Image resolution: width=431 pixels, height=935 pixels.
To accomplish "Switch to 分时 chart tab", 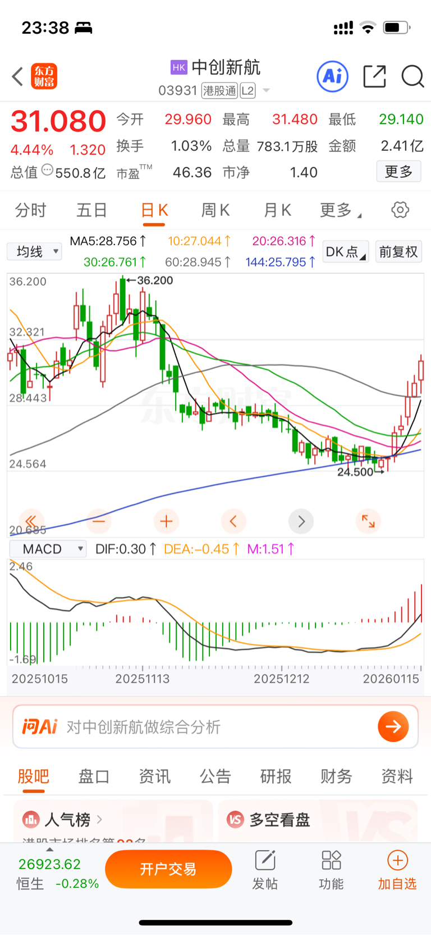I will coord(30,210).
